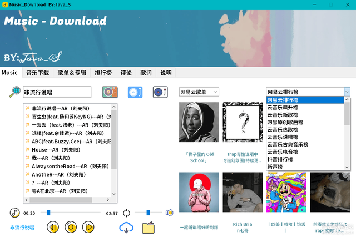
Task: Download song with cloud icon
Action: click(126, 228)
